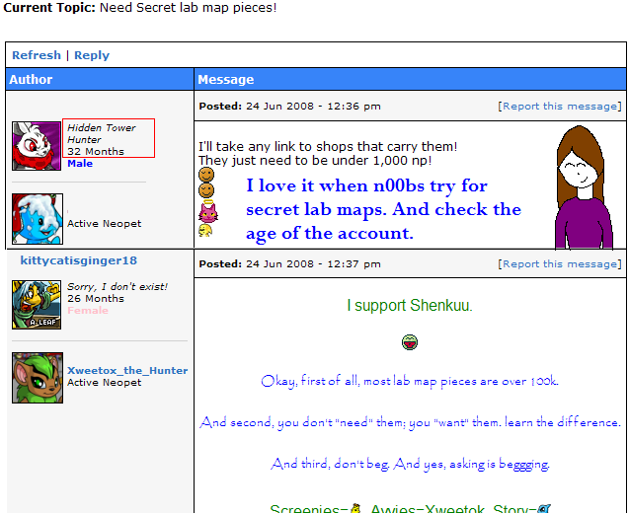This screenshot has width=629, height=515.
Task: Open kittycatisginger18's user profile
Action: pos(79,260)
